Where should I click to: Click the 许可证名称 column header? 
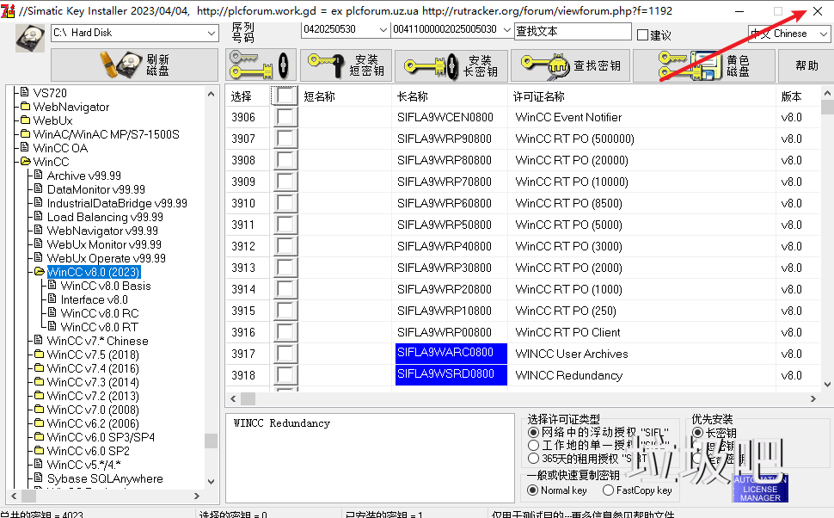[x=539, y=96]
